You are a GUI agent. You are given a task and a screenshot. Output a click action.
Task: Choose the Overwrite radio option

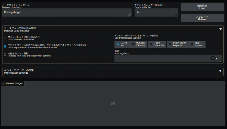(x=157, y=44)
